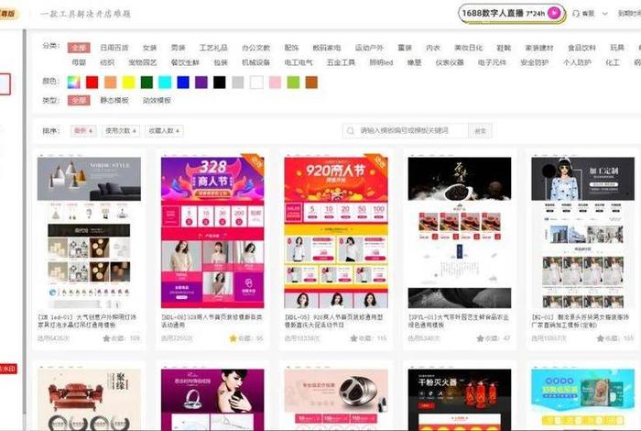This screenshot has width=641, height=431.
Task: Favorite the 920商人节 template star
Action: point(354,338)
